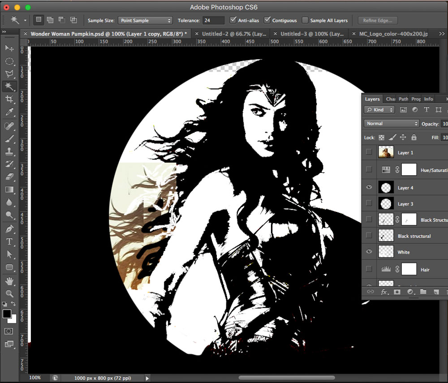
Task: Add a layer mask
Action: [397, 292]
